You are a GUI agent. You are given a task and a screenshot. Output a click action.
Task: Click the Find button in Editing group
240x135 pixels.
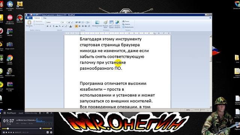coord(126,21)
